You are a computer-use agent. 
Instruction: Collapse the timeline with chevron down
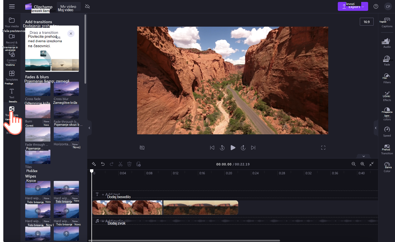tap(364, 156)
